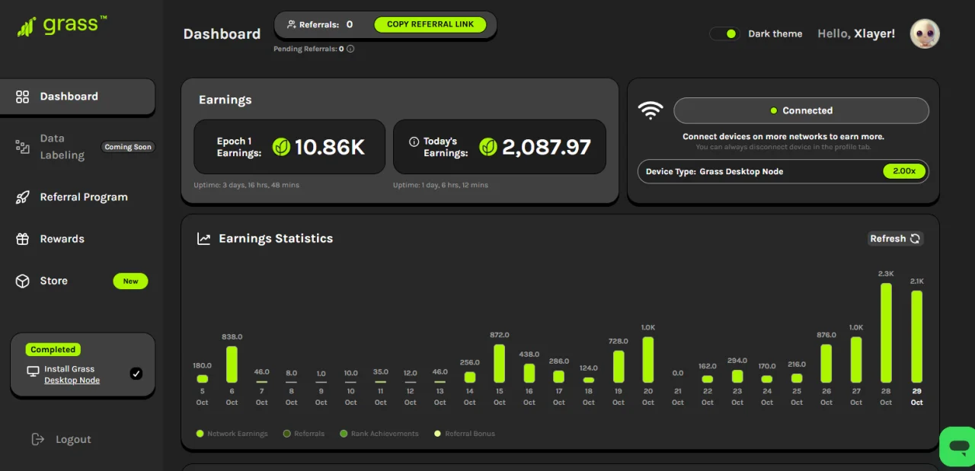975x471 pixels.
Task: Click the referrals people icon
Action: tap(291, 24)
